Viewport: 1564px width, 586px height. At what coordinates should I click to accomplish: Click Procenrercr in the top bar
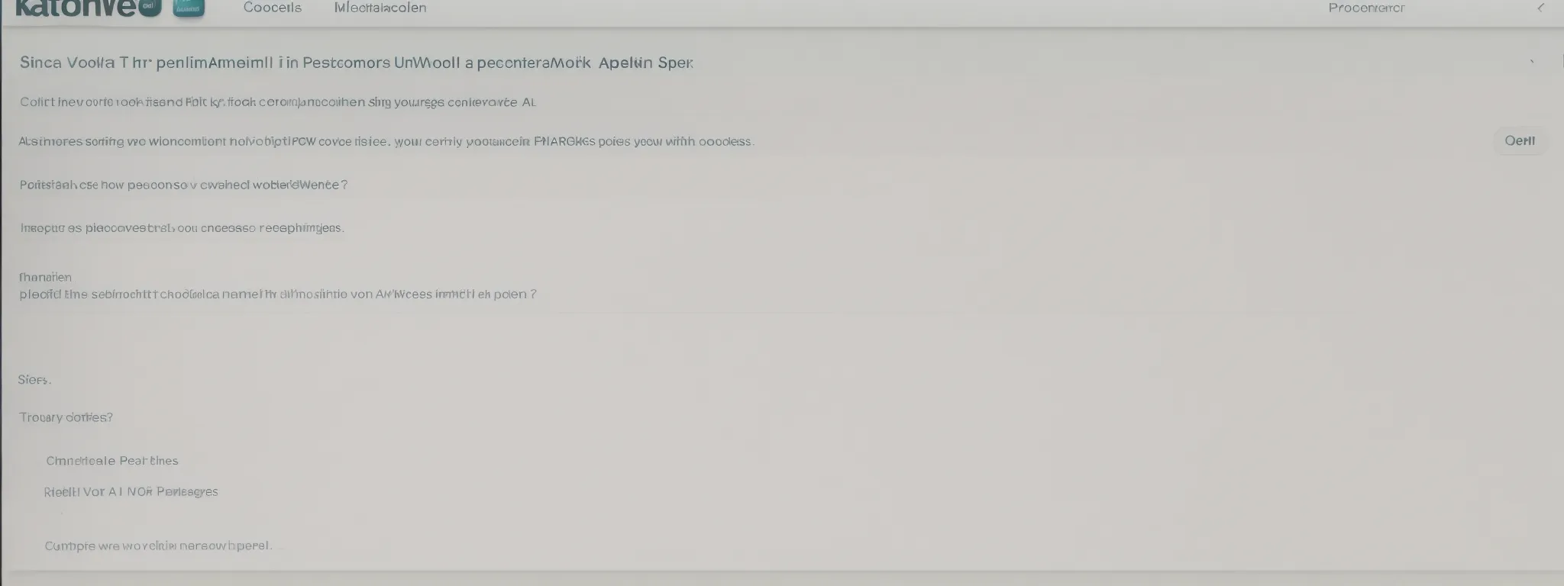pos(1366,8)
